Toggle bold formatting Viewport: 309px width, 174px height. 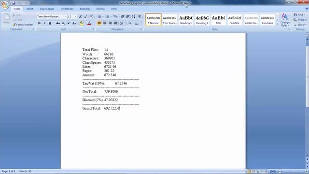[x=39, y=23]
